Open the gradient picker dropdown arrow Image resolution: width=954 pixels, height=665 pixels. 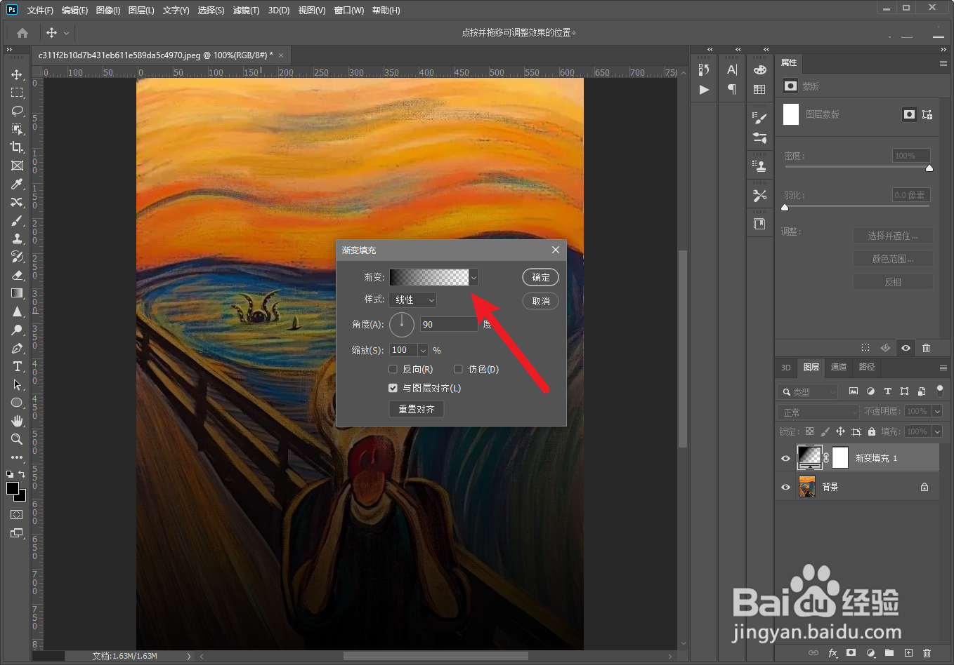(x=474, y=278)
